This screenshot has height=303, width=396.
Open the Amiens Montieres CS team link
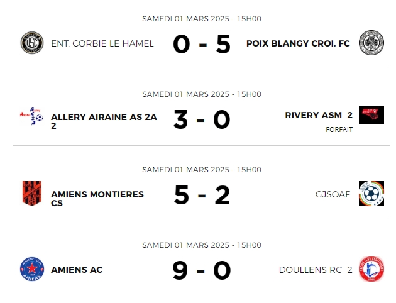click(x=97, y=199)
